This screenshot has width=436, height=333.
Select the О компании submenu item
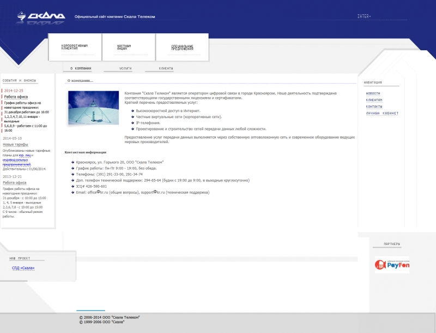coord(81,68)
